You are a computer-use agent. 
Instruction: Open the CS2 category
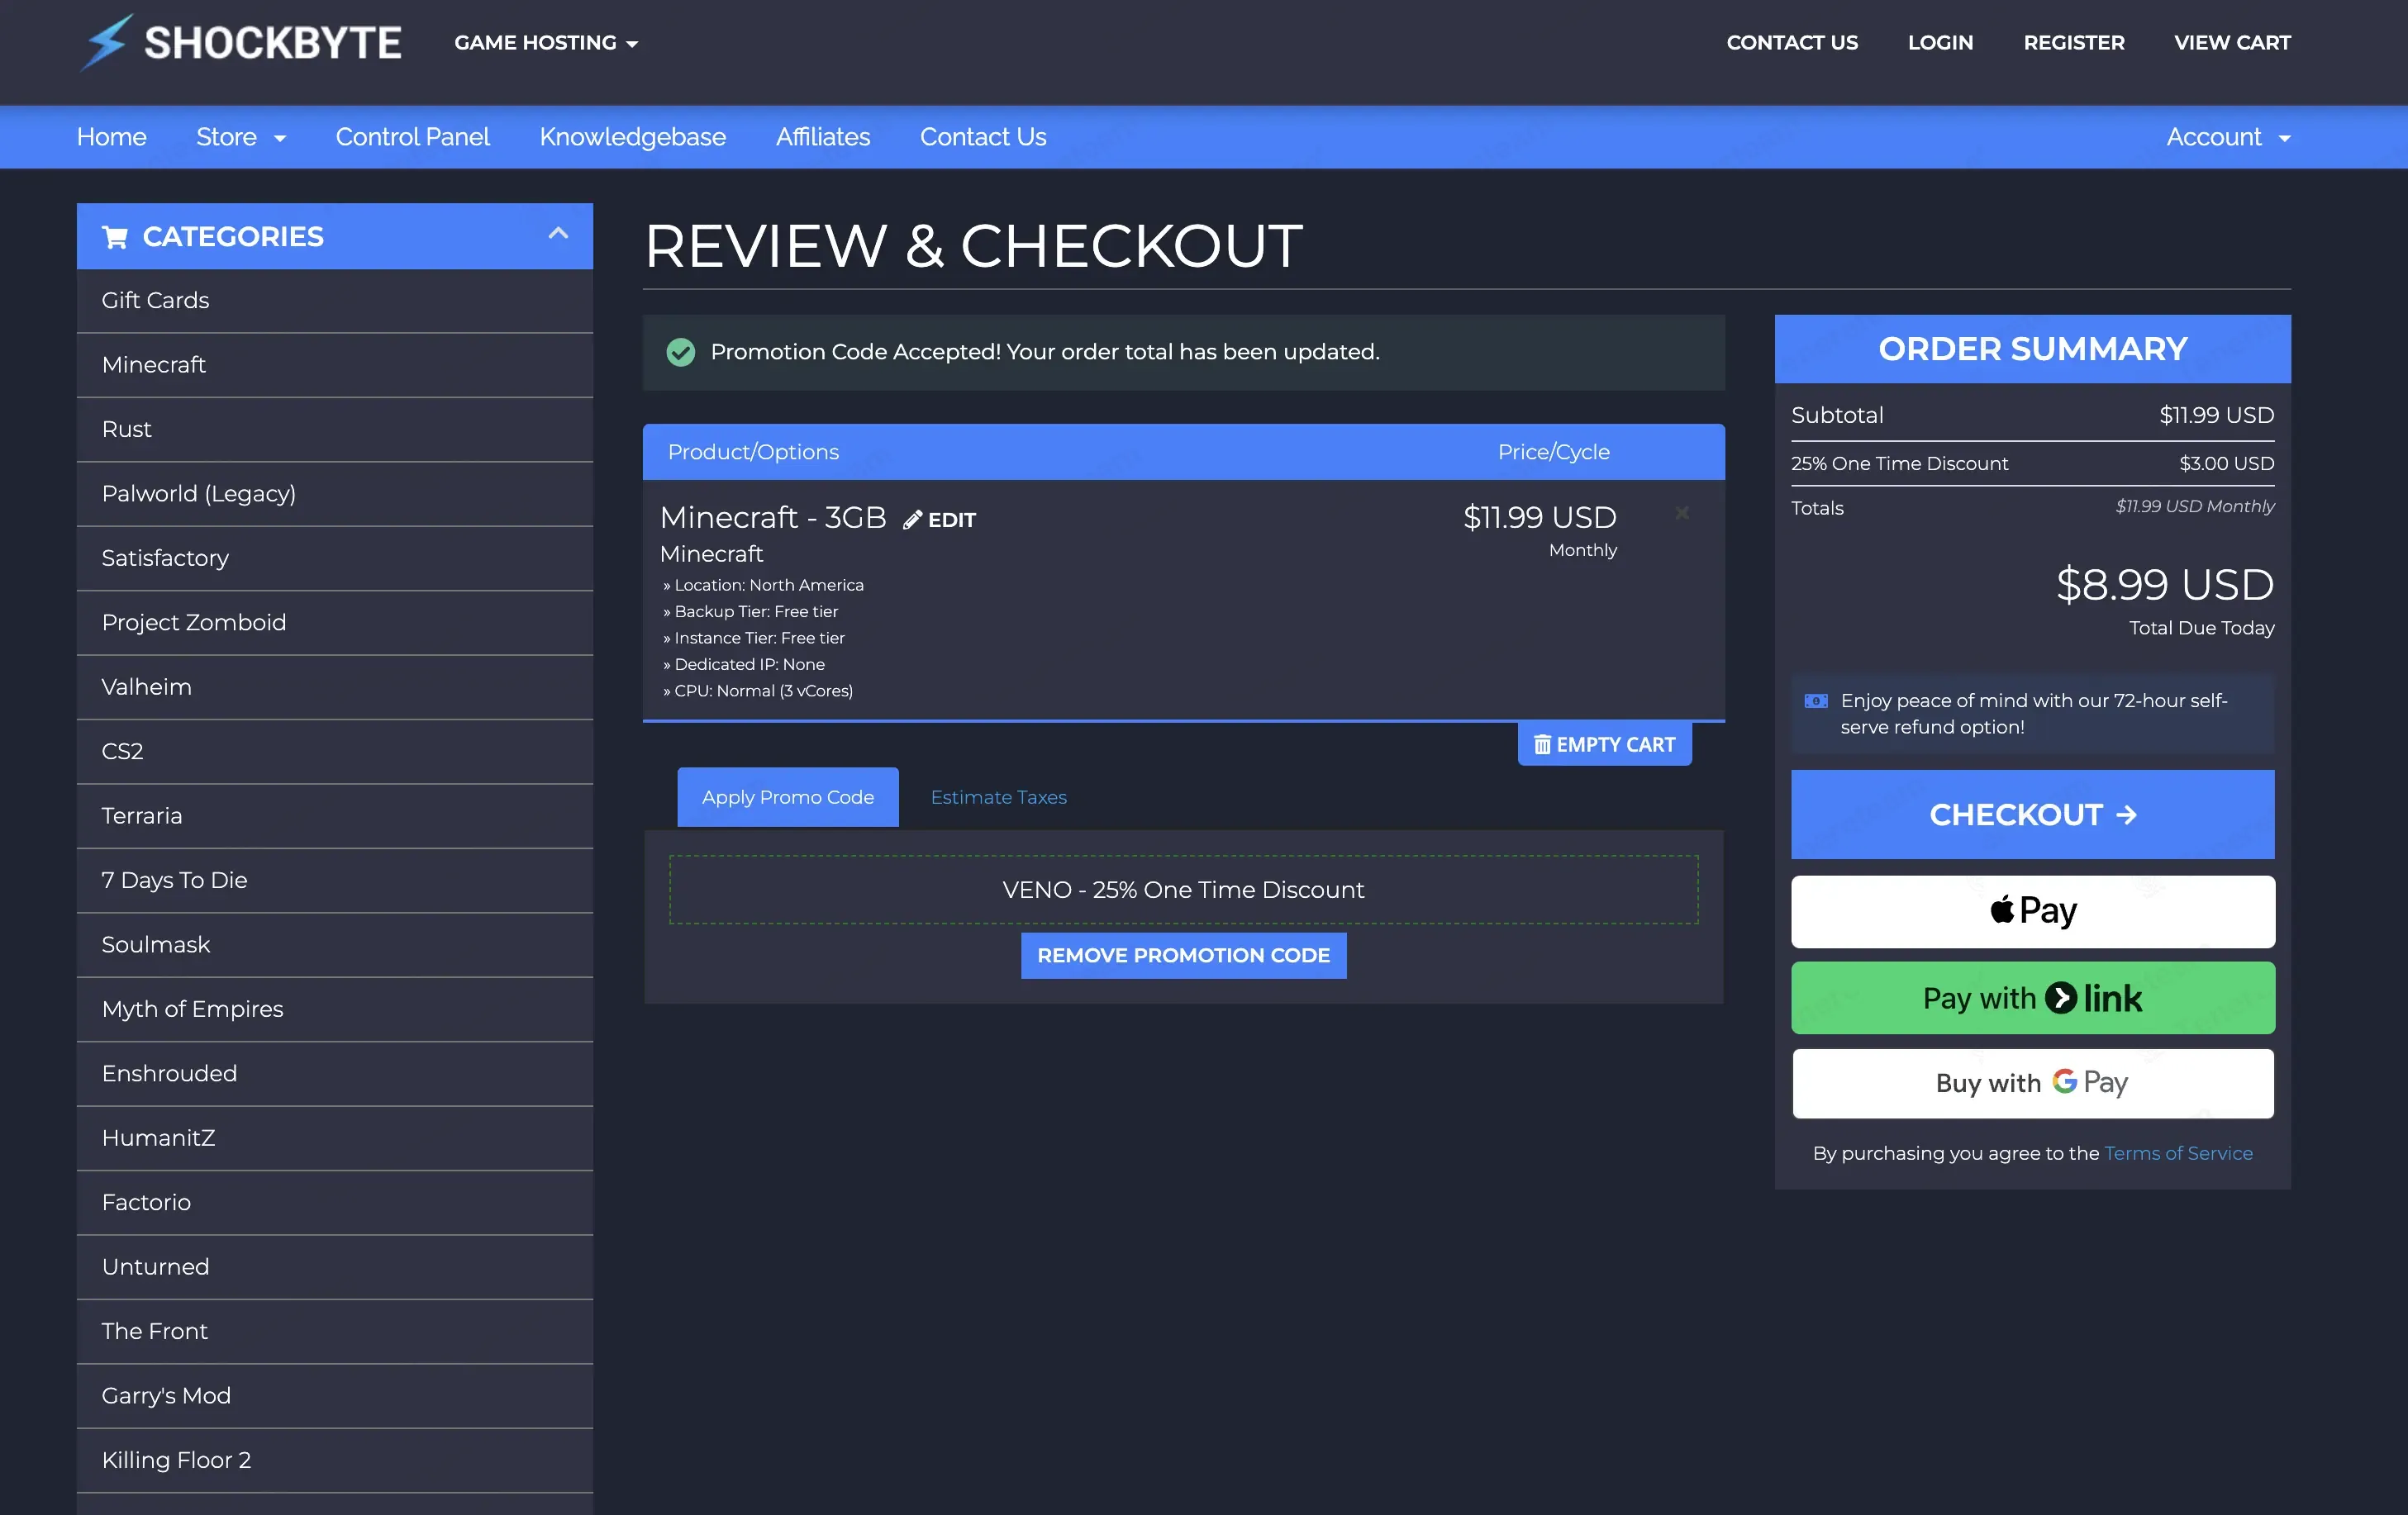pyautogui.click(x=335, y=752)
